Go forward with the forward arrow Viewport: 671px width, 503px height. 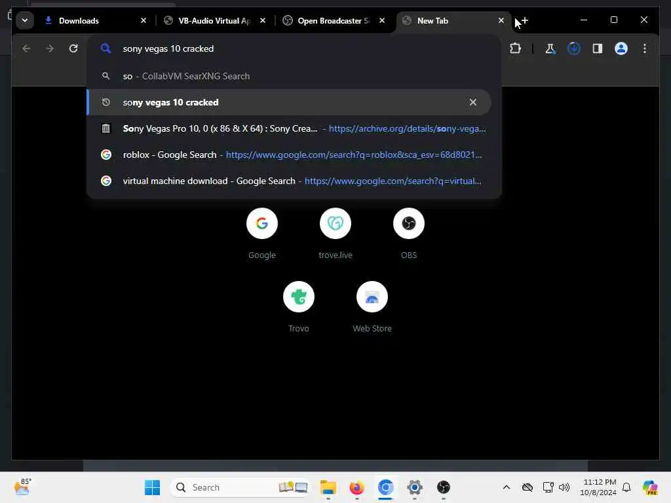pos(50,48)
